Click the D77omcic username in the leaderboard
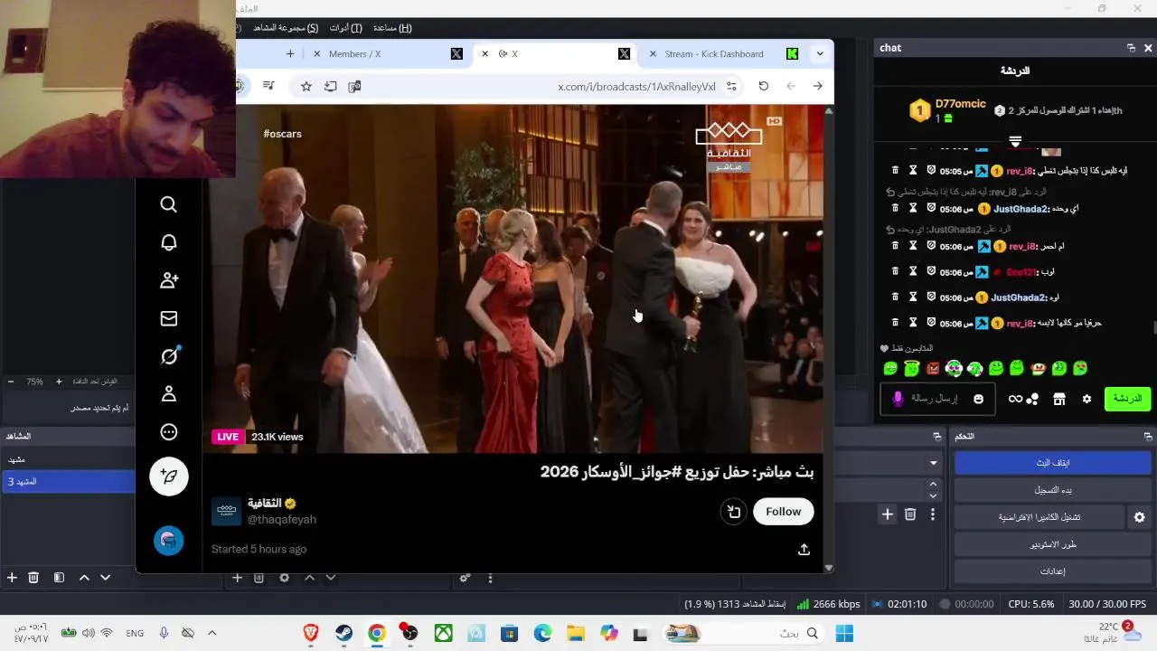This screenshot has width=1157, height=651. (x=961, y=104)
